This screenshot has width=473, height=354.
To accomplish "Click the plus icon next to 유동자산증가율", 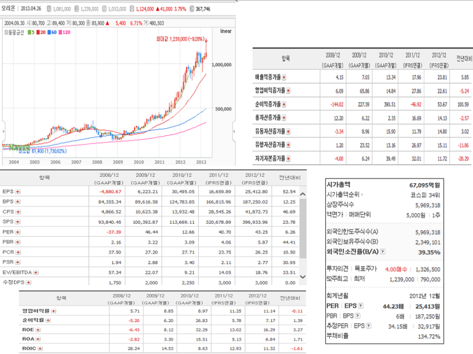I will (288, 131).
